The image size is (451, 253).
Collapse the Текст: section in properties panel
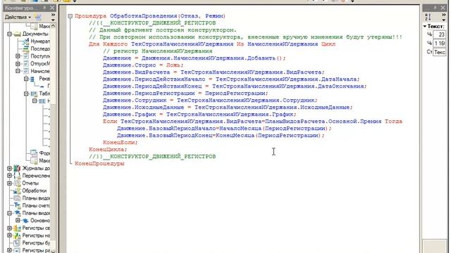(425, 26)
